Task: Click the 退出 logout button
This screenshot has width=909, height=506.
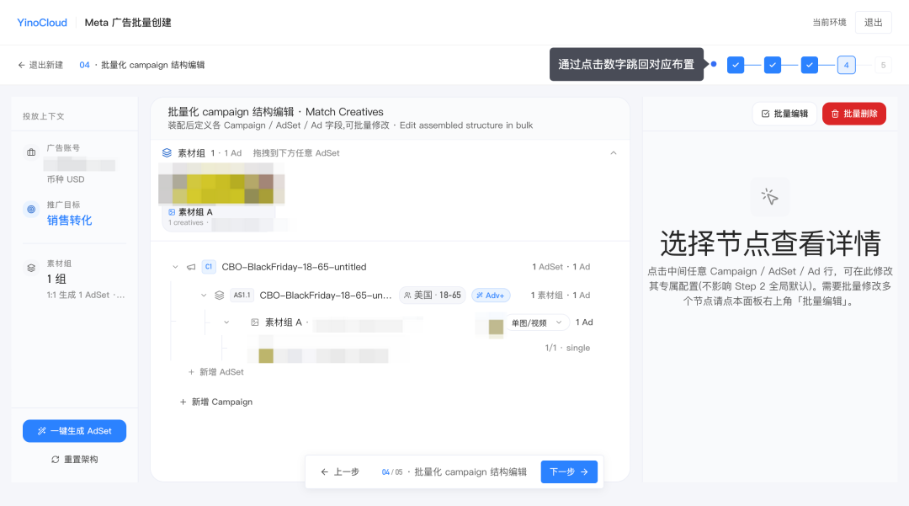Action: (873, 23)
